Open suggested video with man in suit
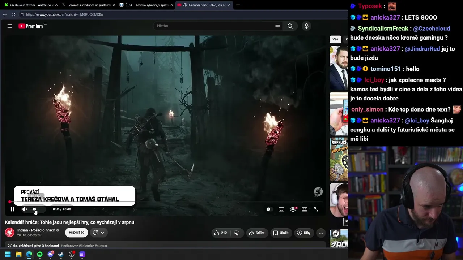 pyautogui.click(x=339, y=68)
